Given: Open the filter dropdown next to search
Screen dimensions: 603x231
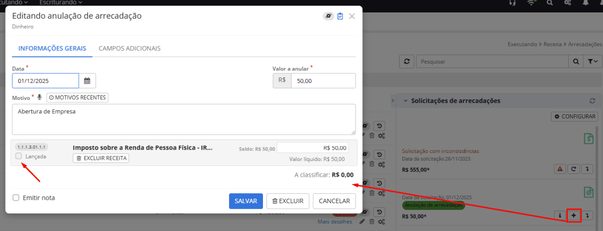Looking at the screenshot, I should click(x=592, y=61).
